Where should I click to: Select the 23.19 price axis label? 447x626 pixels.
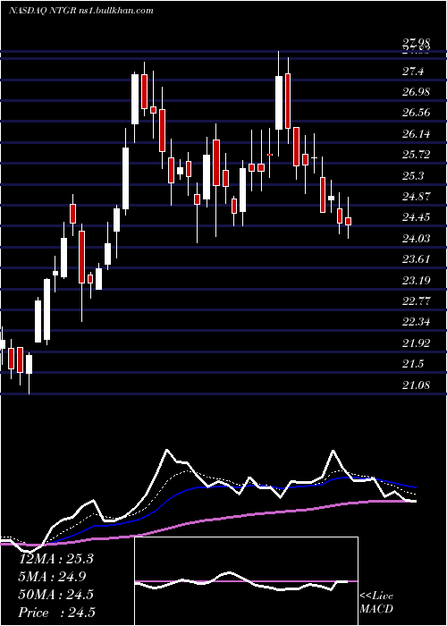click(x=417, y=280)
